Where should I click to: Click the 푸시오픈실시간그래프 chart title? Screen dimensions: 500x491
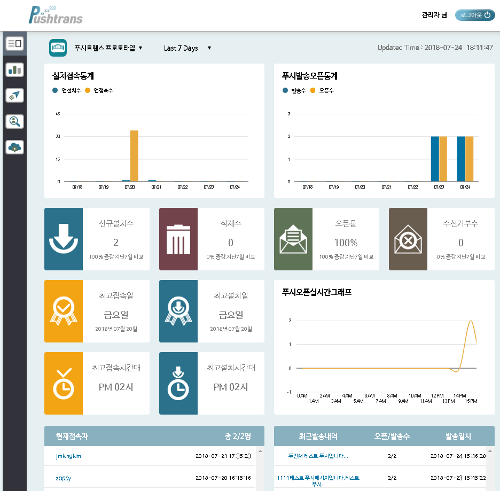[x=317, y=292]
